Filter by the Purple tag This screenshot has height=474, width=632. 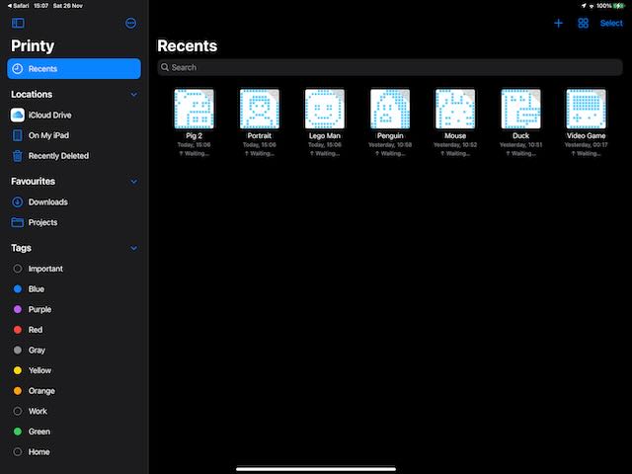74,309
